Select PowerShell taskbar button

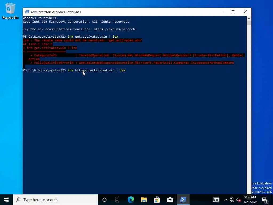tap(183, 200)
